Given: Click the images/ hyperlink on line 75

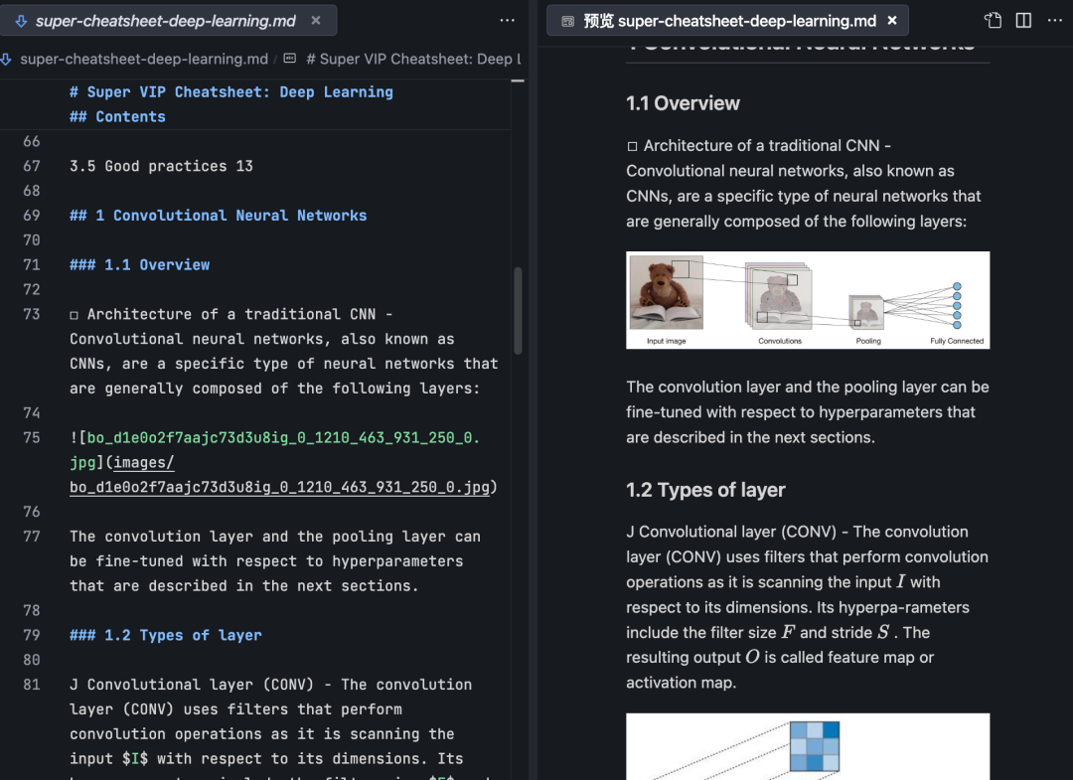Looking at the screenshot, I should coord(142,462).
